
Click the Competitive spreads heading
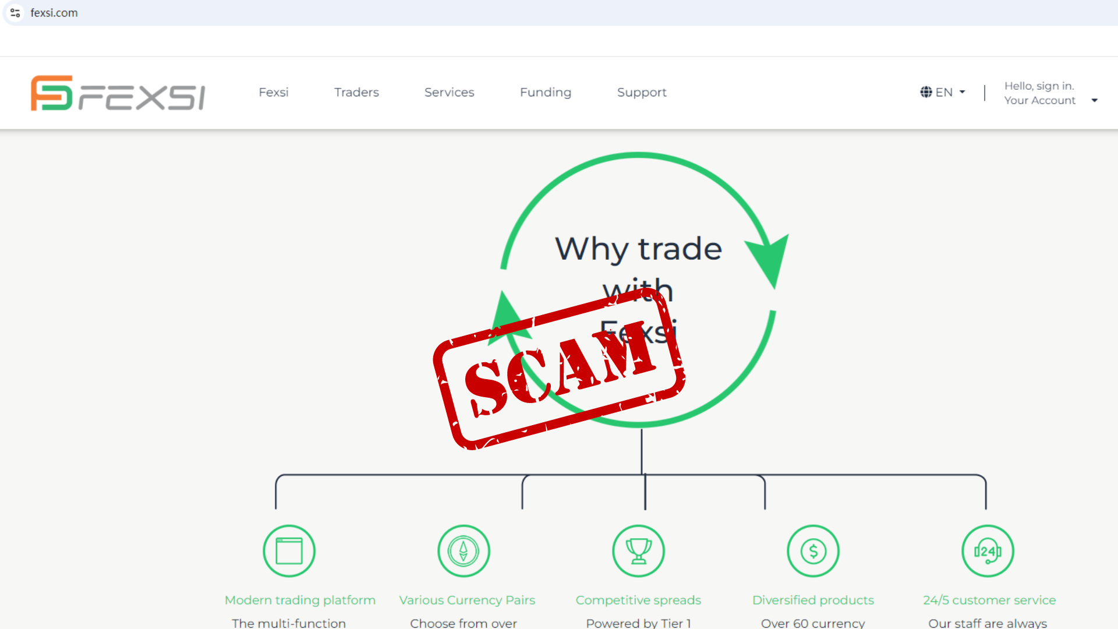pyautogui.click(x=638, y=600)
